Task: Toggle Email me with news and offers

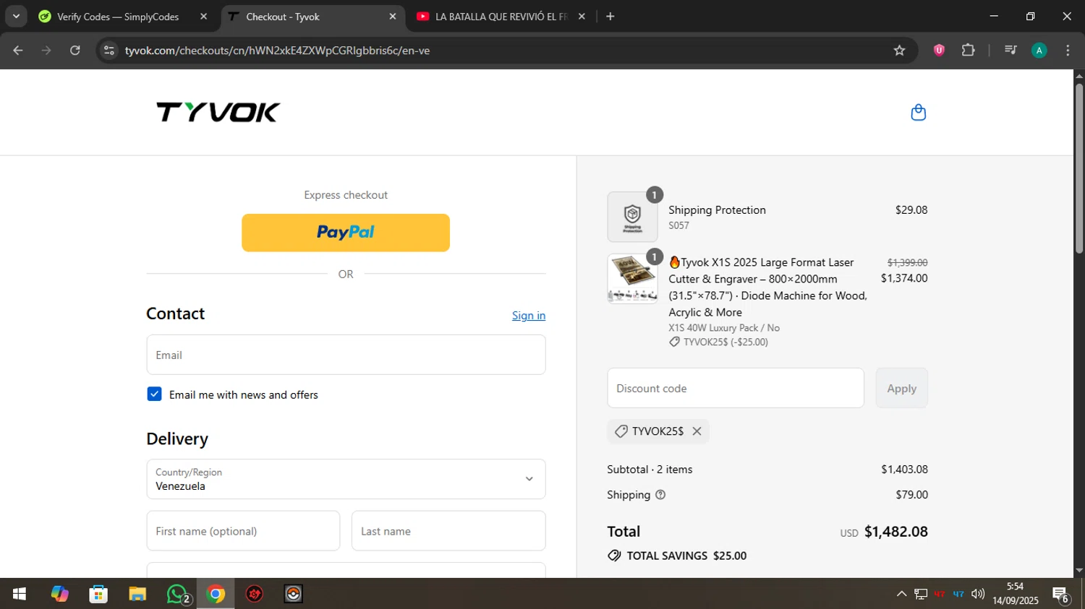Action: pyautogui.click(x=154, y=394)
